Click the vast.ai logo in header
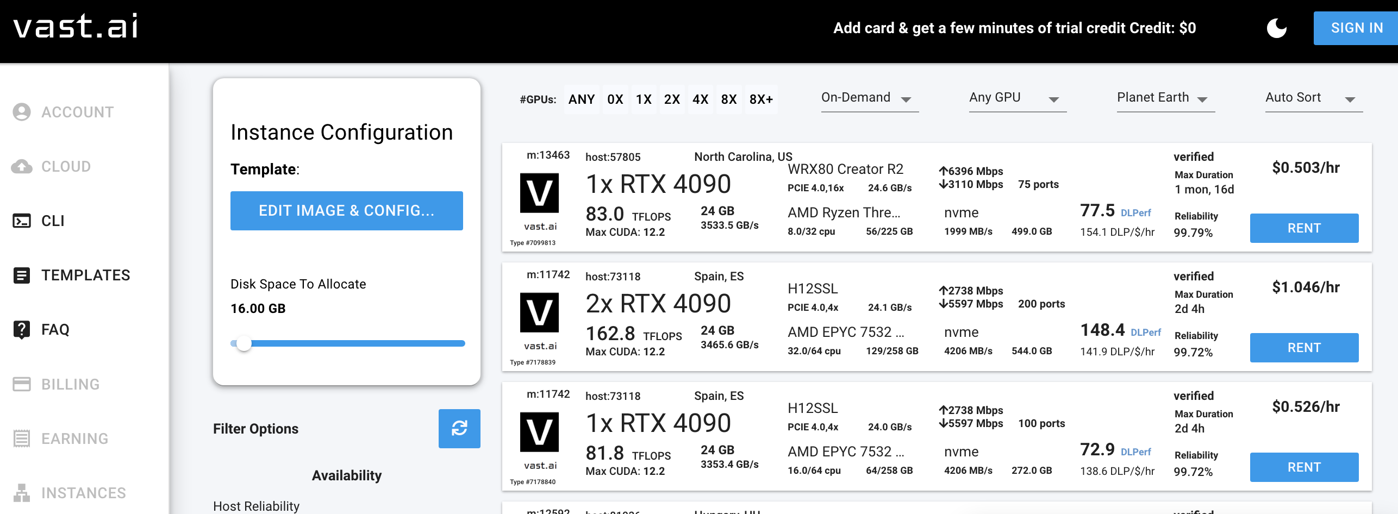The width and height of the screenshot is (1398, 514). 76,26
